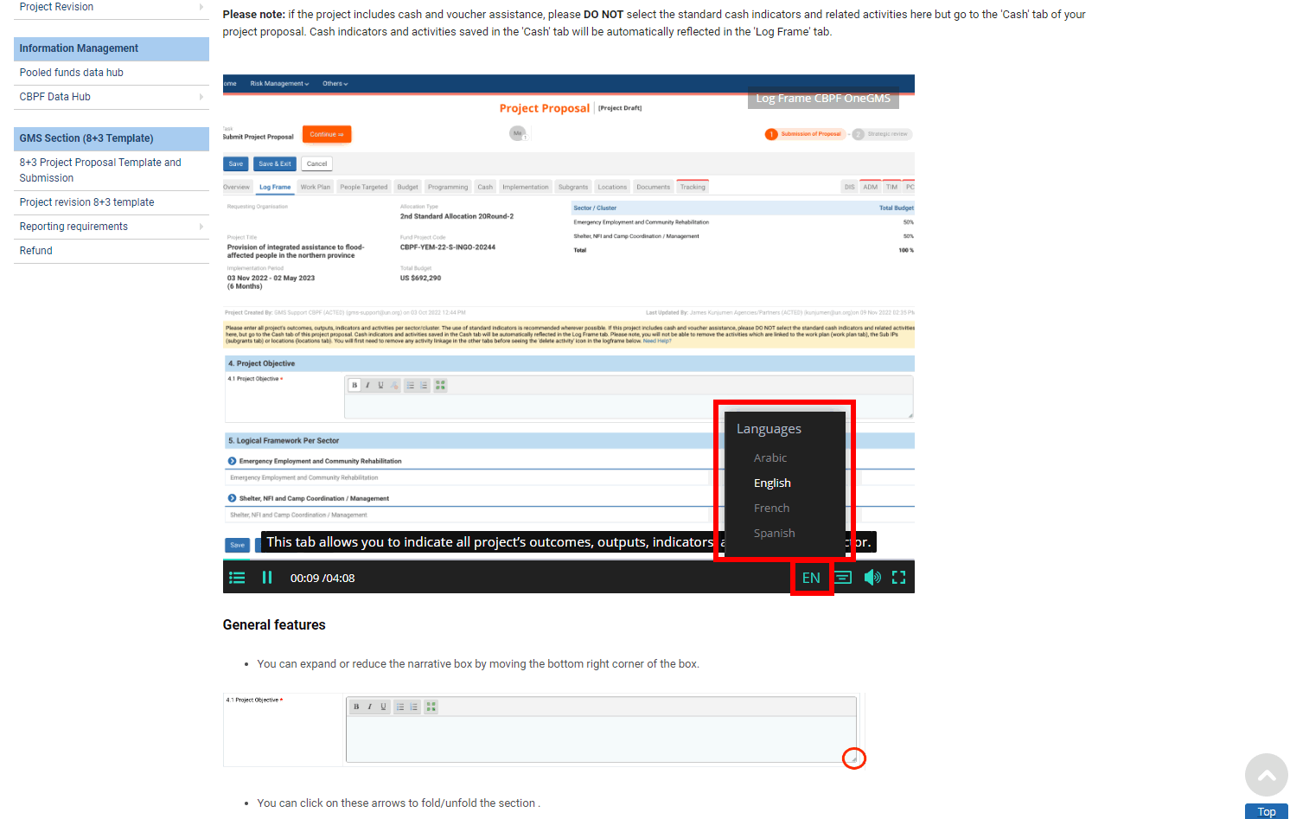Screen dimensions: 1309x819
Task: Click the video progress bar
Action: (568, 560)
